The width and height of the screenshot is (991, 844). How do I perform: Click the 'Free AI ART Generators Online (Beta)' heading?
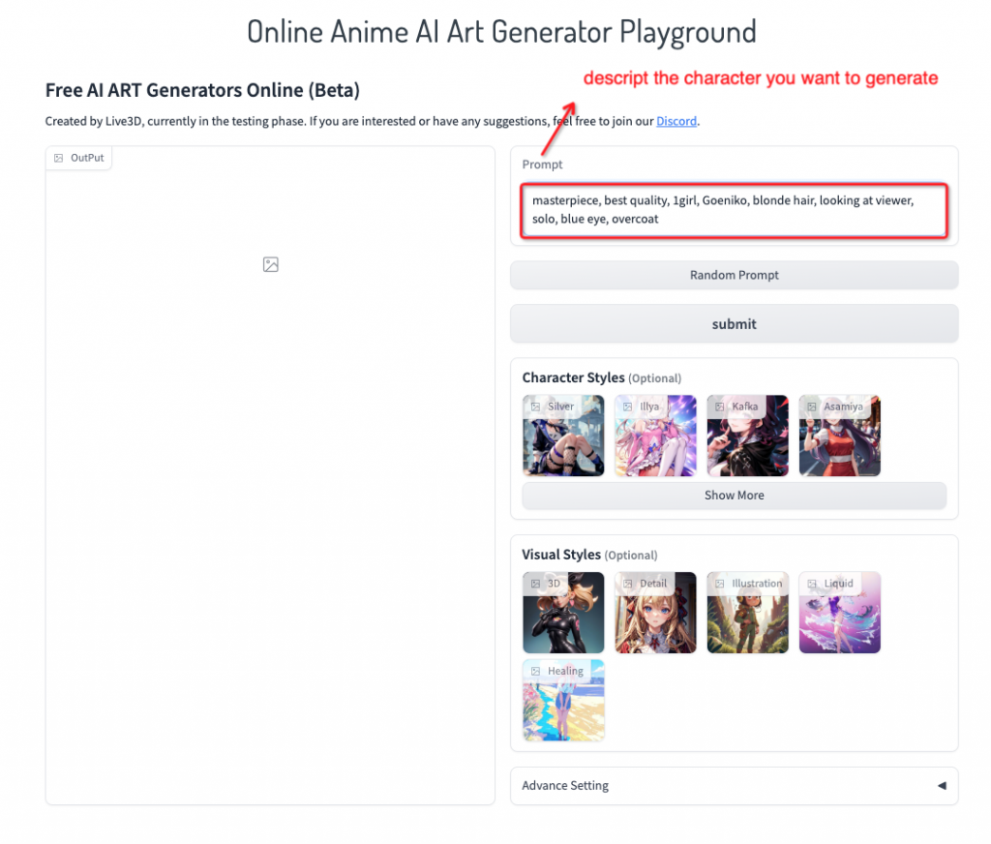202,90
